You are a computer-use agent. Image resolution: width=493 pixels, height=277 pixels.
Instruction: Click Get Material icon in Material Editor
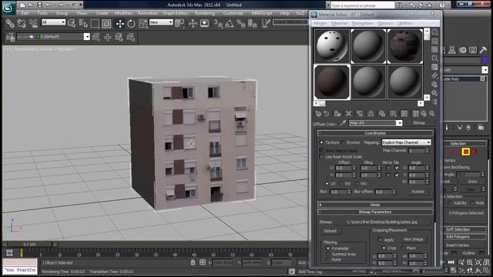[318, 114]
